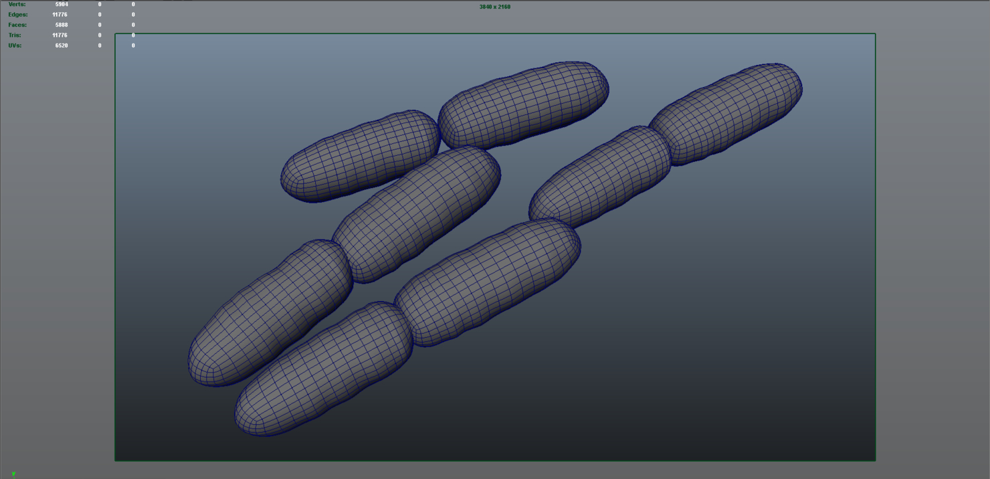
Task: Click the Faces count in the HUD
Action: pyautogui.click(x=60, y=25)
